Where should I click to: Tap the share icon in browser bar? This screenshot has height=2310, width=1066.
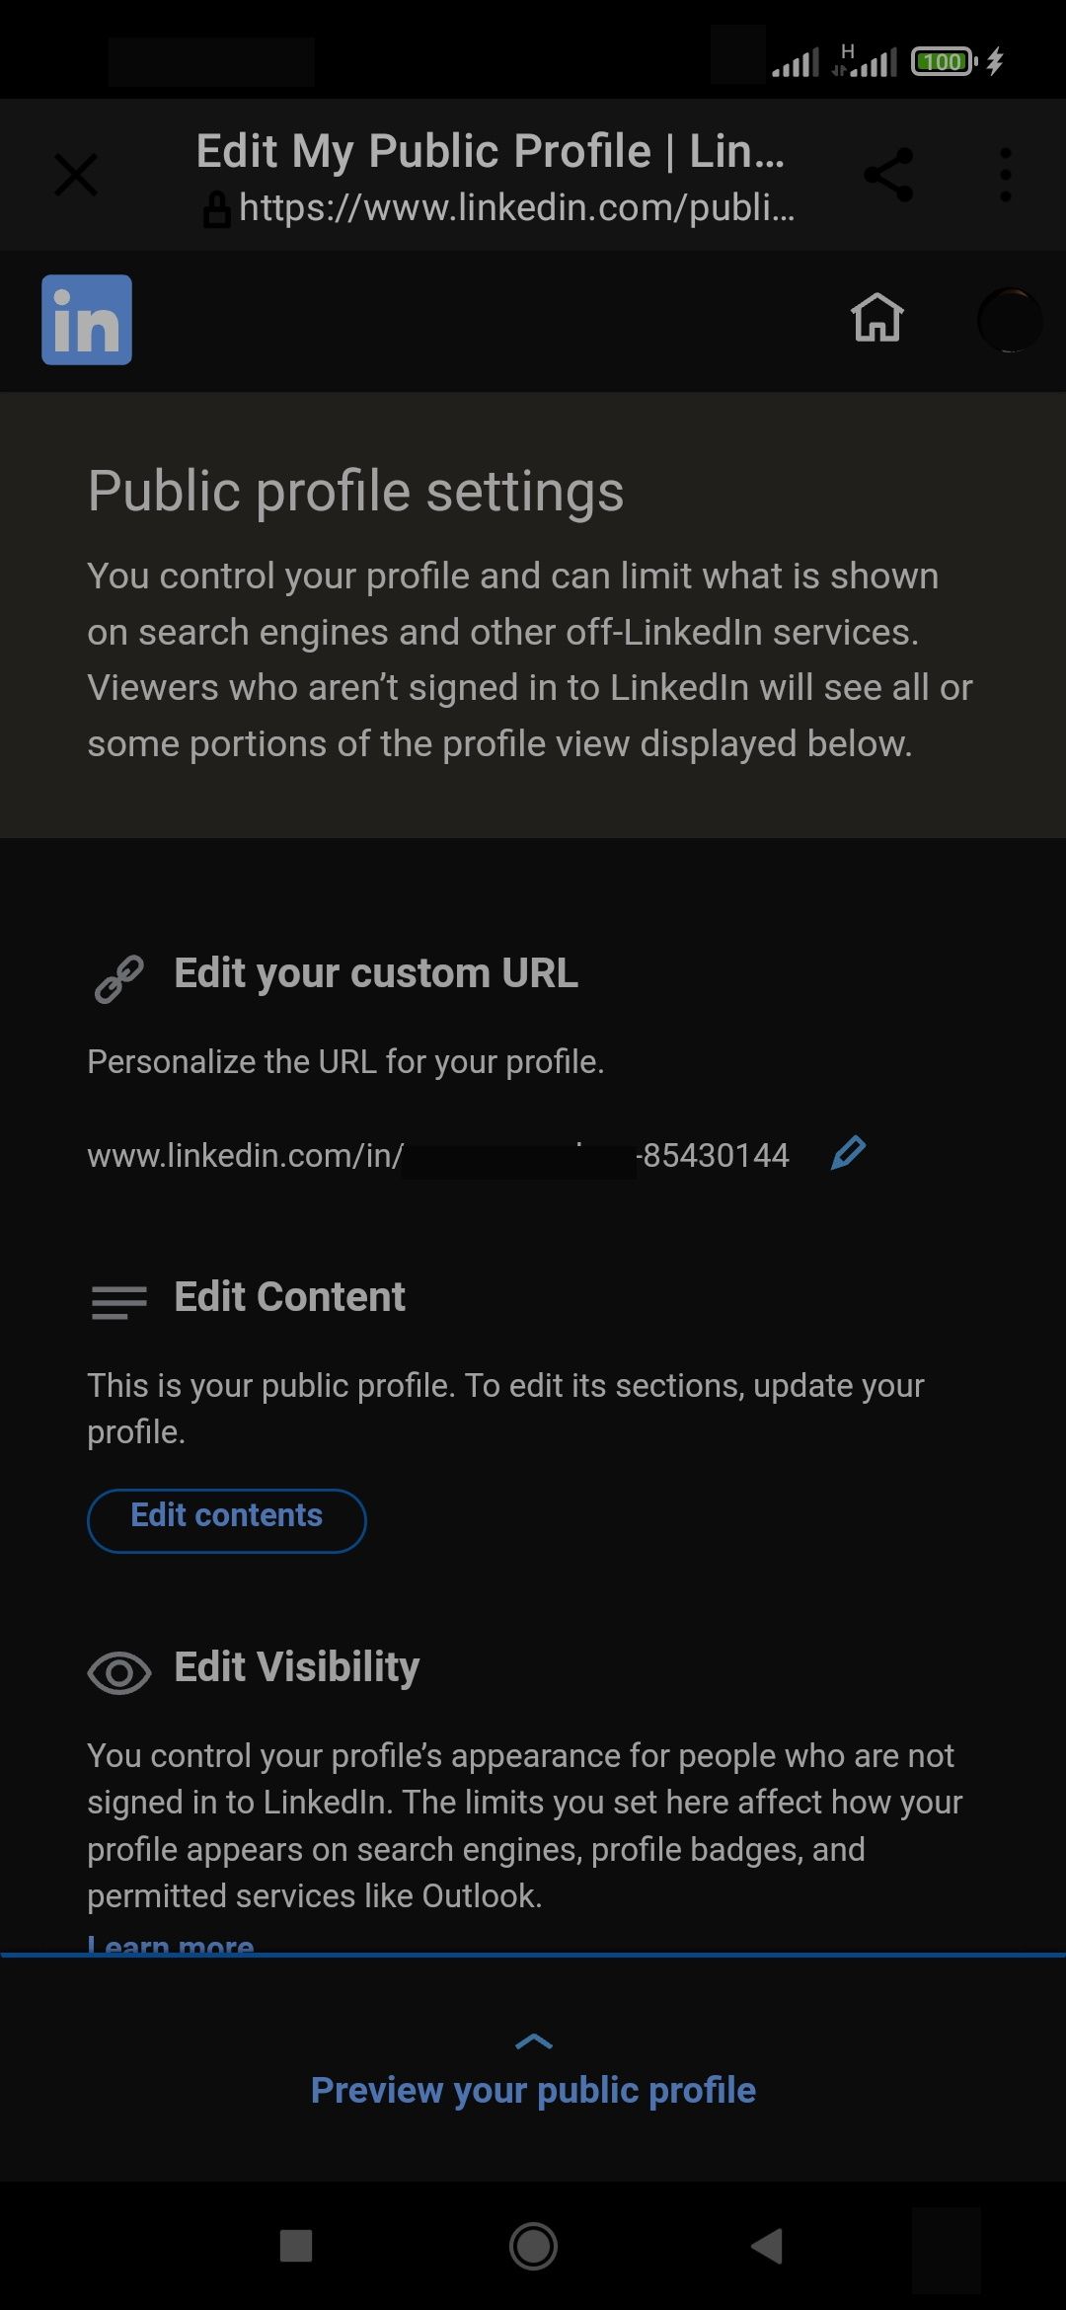coord(888,176)
